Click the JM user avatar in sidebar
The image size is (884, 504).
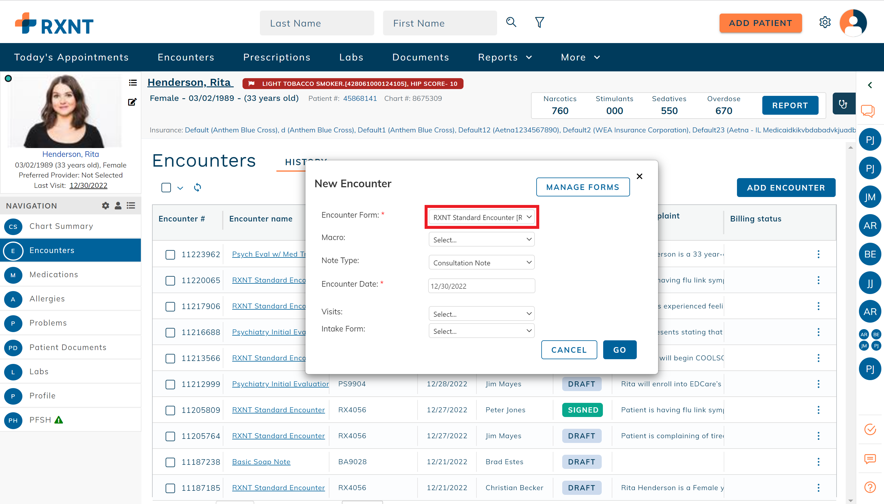click(870, 197)
